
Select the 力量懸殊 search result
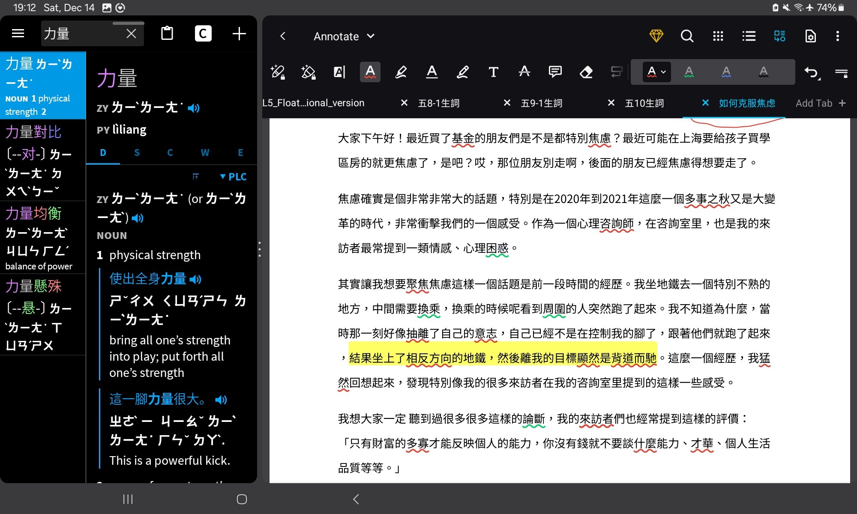43,315
